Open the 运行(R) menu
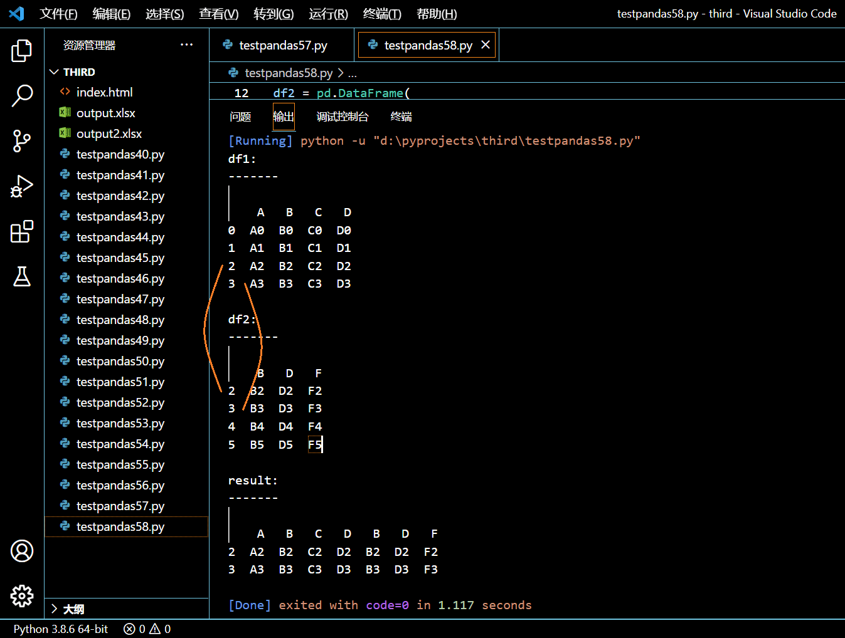The width and height of the screenshot is (845, 638). (329, 14)
